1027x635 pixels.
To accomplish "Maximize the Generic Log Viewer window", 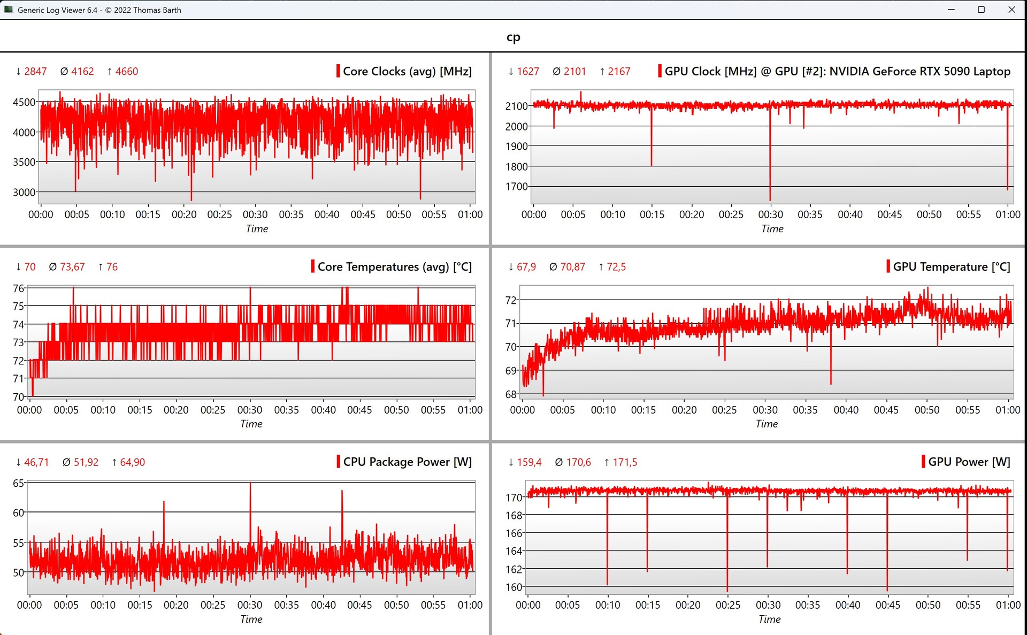I will 981,10.
